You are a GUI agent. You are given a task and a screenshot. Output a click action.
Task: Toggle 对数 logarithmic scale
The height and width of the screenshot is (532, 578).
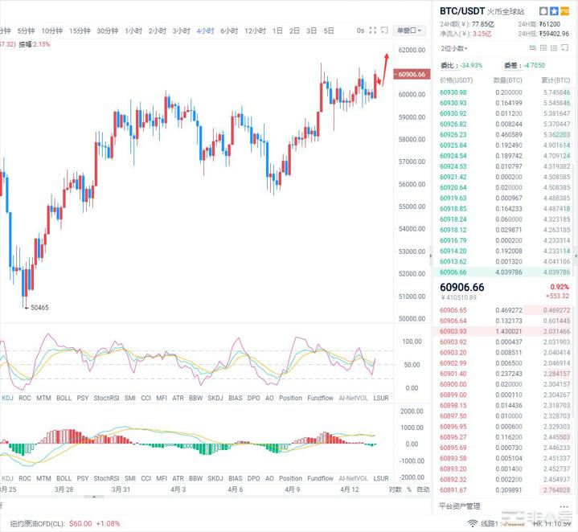click(395, 489)
